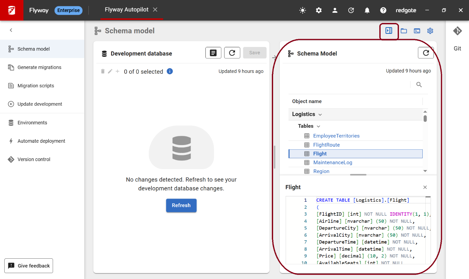Click the object list vertical scrollbar
469x279 pixels.
425,119
